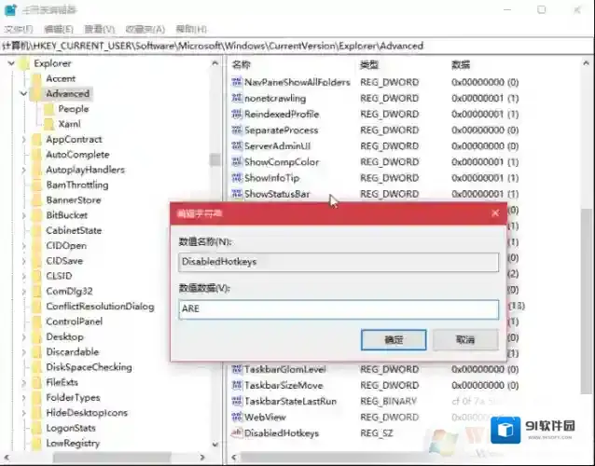Click the NavPaneShowAllFolders DWORD icon
Screen dimensions: 595x466
pos(236,82)
